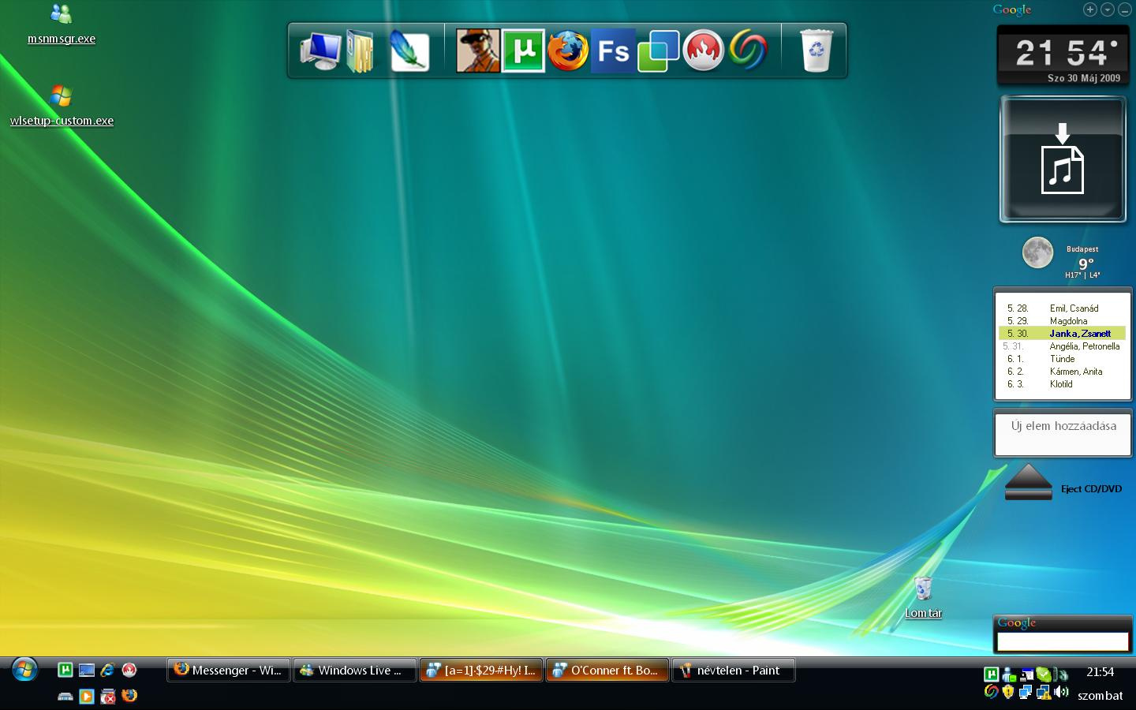Switch to the [a=1]·$29·#Hy! chat taskbar button
This screenshot has height=710, width=1136.
[x=481, y=671]
